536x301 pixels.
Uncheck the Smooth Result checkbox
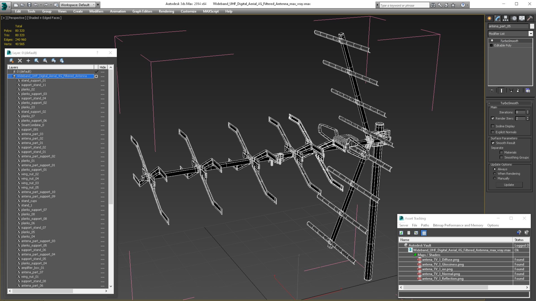pos(493,143)
